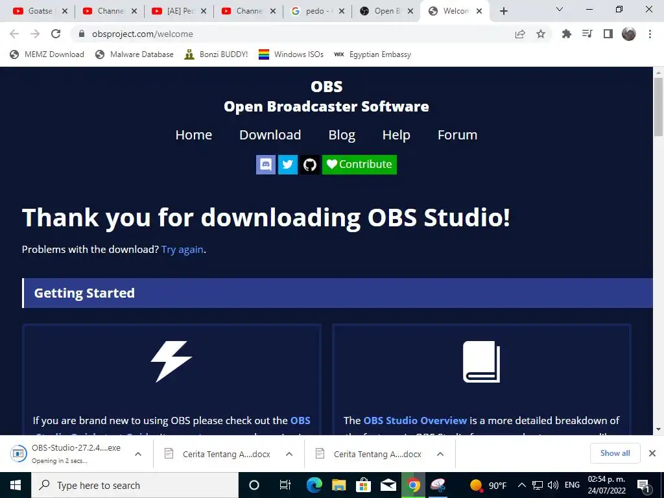Open the OBS Discord icon link
Image resolution: width=664 pixels, height=498 pixels.
pos(265,164)
